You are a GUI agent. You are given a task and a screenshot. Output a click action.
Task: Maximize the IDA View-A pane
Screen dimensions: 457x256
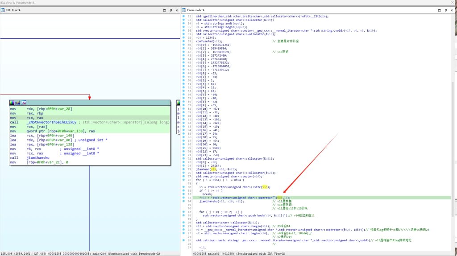tap(164, 10)
